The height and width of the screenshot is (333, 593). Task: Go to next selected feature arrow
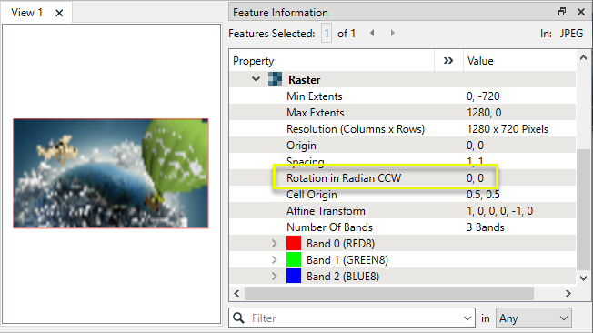tap(393, 34)
